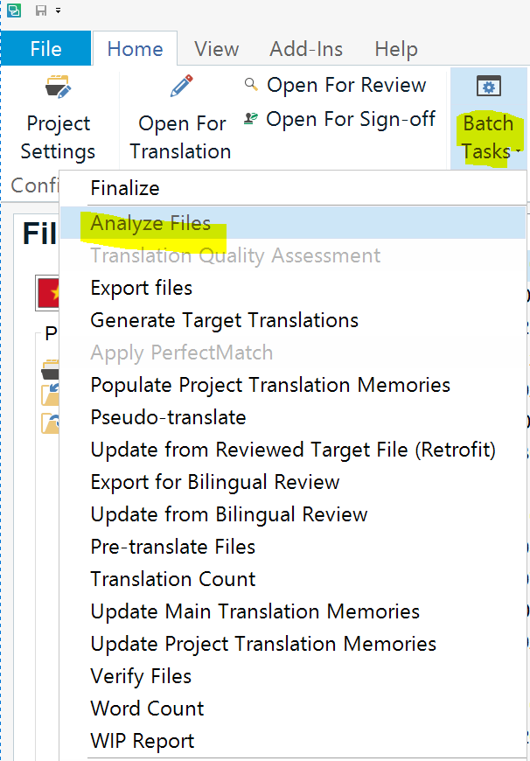Image resolution: width=530 pixels, height=761 pixels.
Task: Click the Trados app icon in title bar
Action: (x=12, y=10)
